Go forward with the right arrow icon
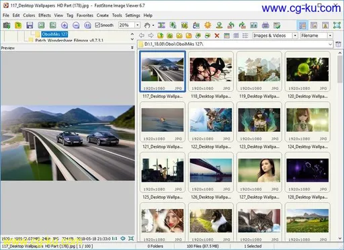344x250 pixels. [150, 36]
